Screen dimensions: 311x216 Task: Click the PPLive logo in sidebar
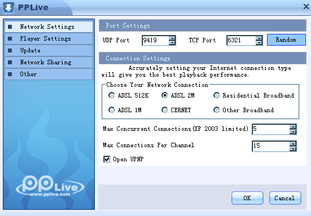point(50,186)
